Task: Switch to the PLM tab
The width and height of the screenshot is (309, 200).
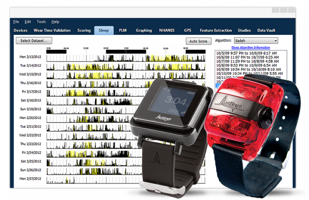Action: (x=123, y=30)
